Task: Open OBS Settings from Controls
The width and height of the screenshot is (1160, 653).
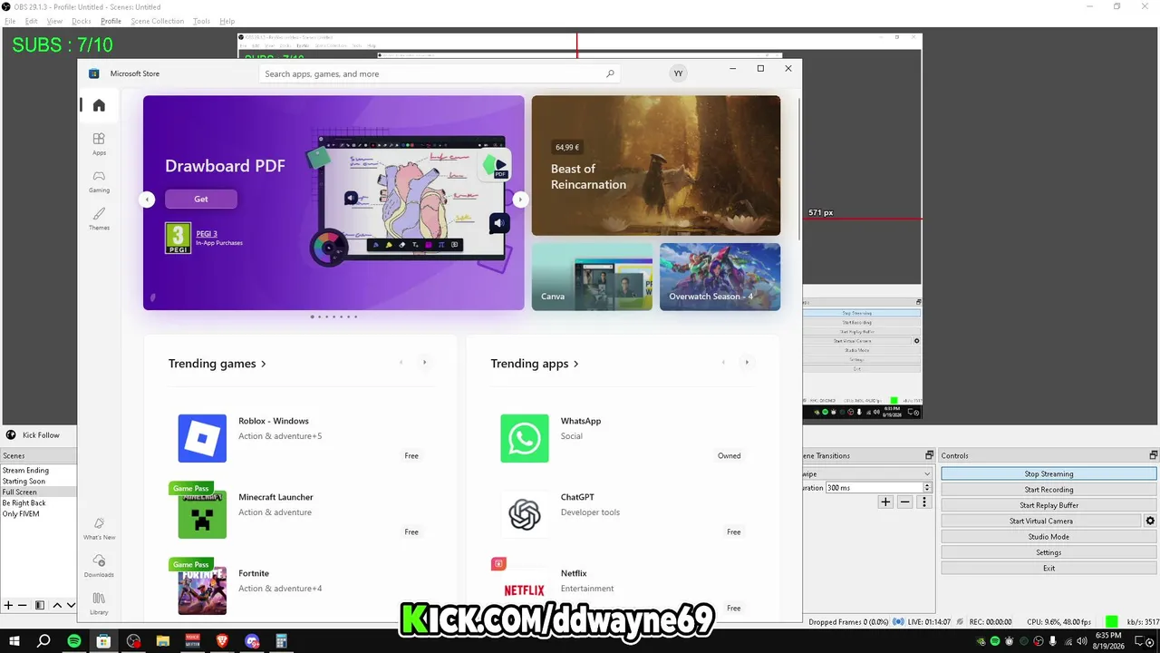Action: coord(1049,552)
